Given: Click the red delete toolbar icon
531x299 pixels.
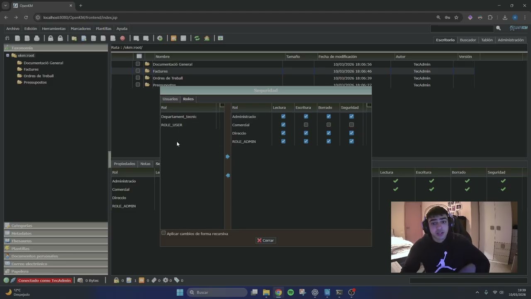Looking at the screenshot, I should [x=122, y=38].
